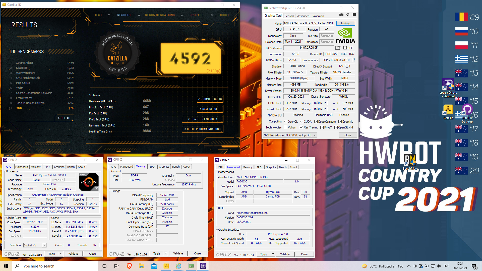
Task: Open the Windows Start menu
Action: [6, 266]
